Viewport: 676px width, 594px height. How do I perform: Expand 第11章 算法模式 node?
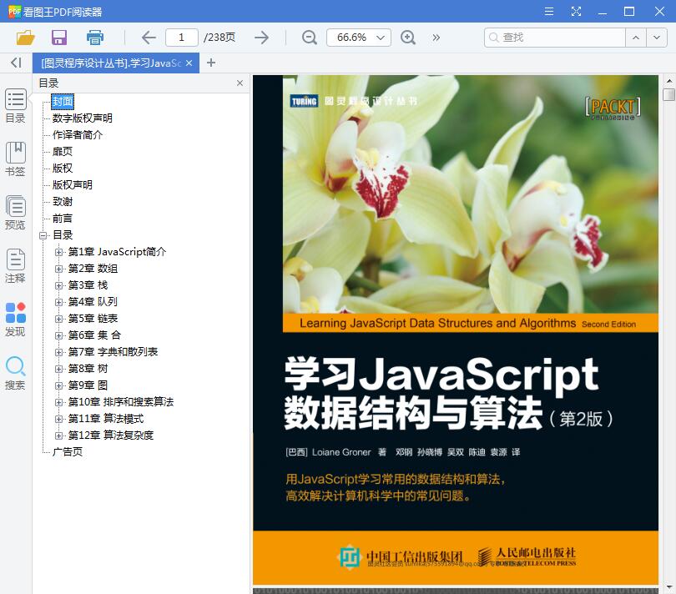pos(58,419)
